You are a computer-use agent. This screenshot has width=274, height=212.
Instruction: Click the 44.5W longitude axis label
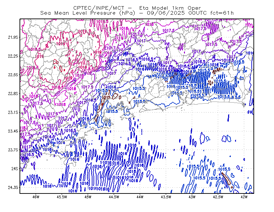pos(114,197)
